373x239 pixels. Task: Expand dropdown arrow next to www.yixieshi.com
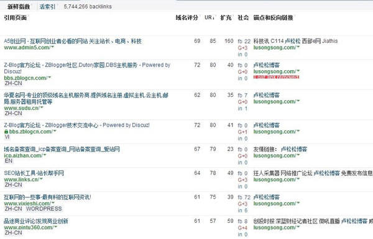pos(53,203)
